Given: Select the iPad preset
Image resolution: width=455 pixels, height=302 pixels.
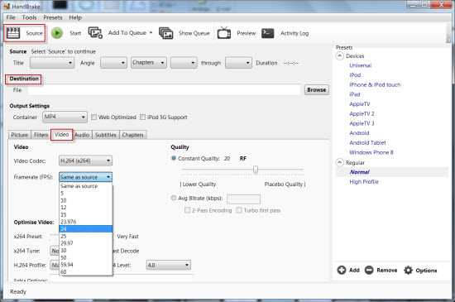Looking at the screenshot, I should click(355, 94).
